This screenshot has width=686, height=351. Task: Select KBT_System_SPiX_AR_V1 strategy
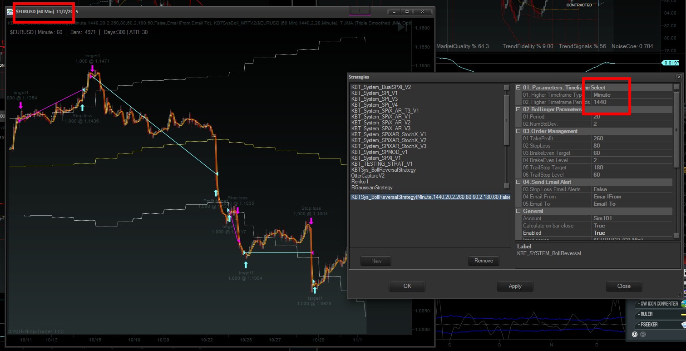click(380, 117)
